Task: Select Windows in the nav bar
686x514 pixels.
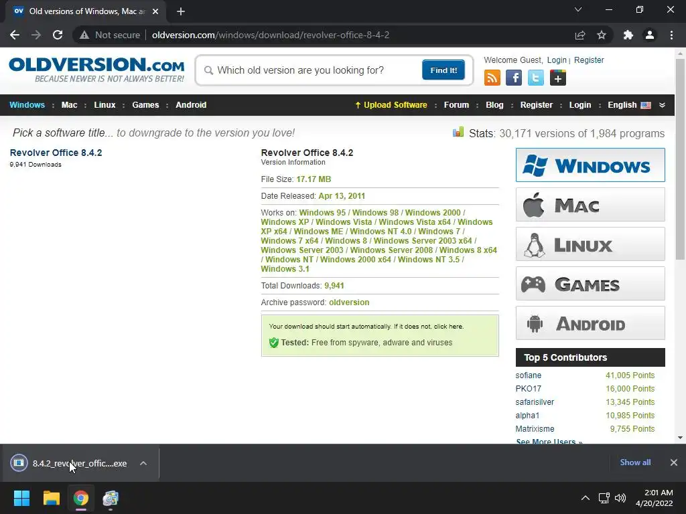Action: 27,105
